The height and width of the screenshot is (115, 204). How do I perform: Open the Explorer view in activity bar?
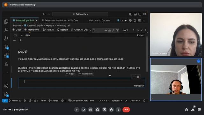pyautogui.click(x=6, y=21)
